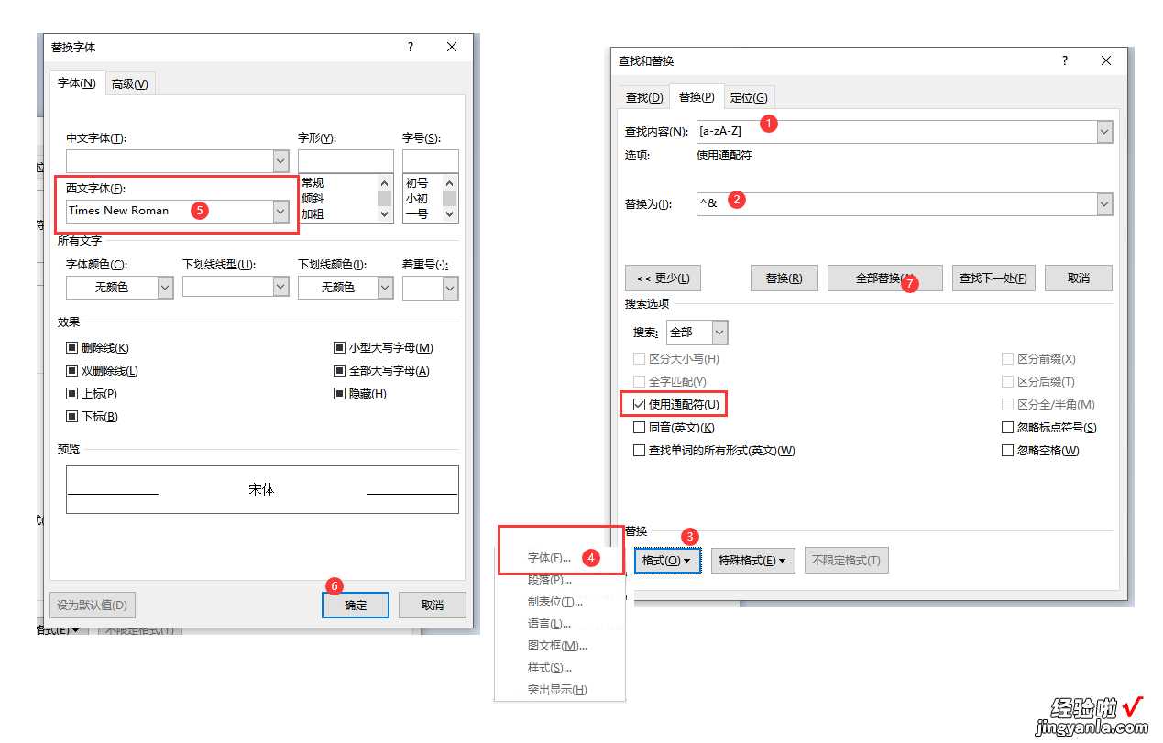The image size is (1163, 743).
Task: Click the 不限定格式(T) button
Action: coord(847,561)
